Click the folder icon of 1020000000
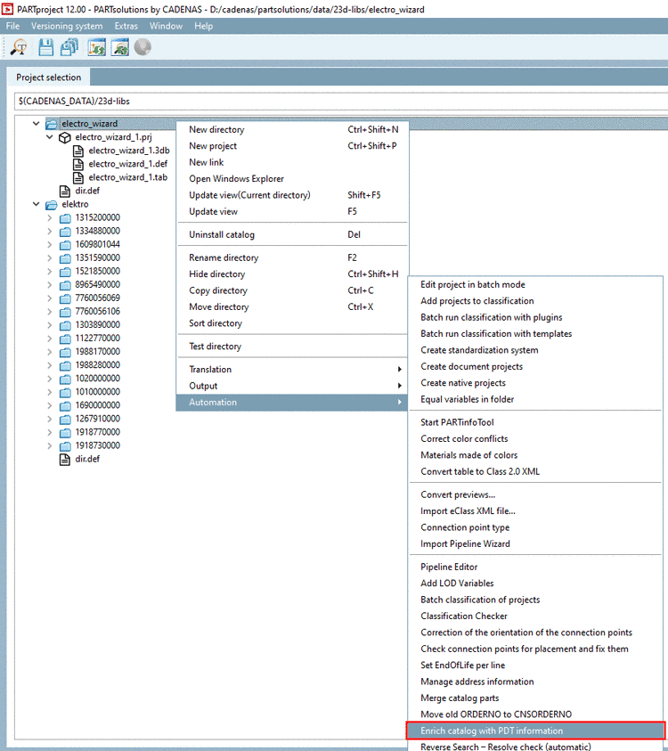668x751 pixels. tap(65, 380)
